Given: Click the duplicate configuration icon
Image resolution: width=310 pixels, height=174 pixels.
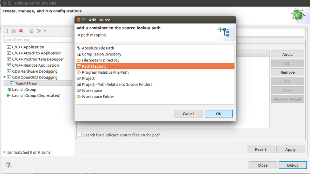Looking at the screenshot, I should (x=13, y=31).
